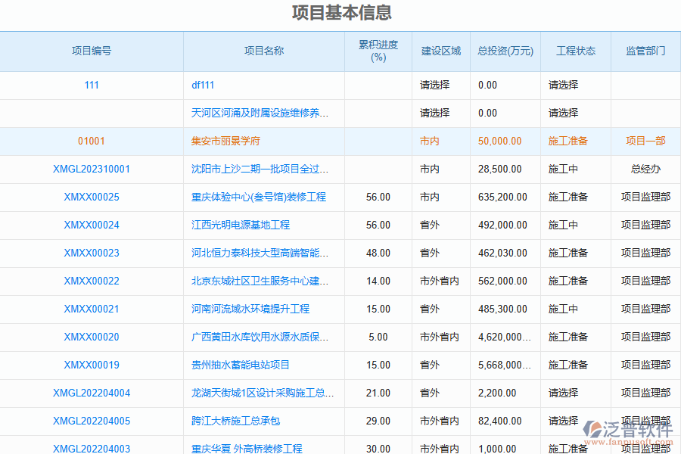Click the 总投资(万元) column header
The height and width of the screenshot is (454, 681).
pyautogui.click(x=505, y=51)
